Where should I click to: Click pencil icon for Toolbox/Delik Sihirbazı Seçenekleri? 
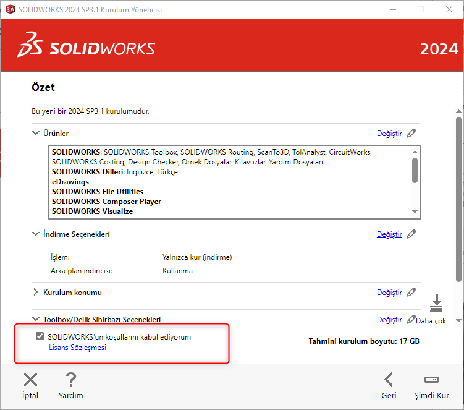tap(411, 319)
